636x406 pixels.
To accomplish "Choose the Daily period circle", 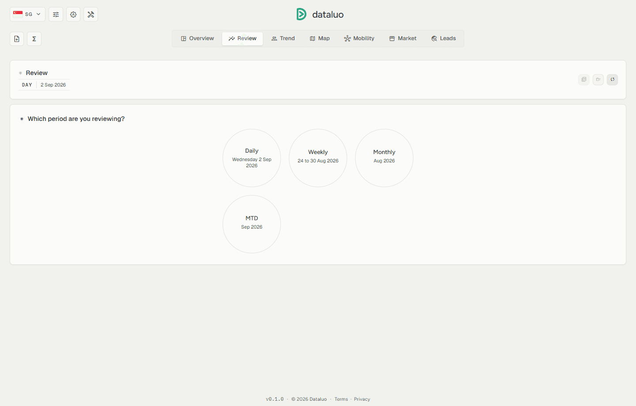I will point(252,158).
